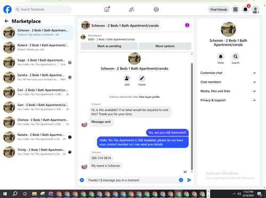Expand Chat members section
The height and width of the screenshot is (198, 266).
228,82
